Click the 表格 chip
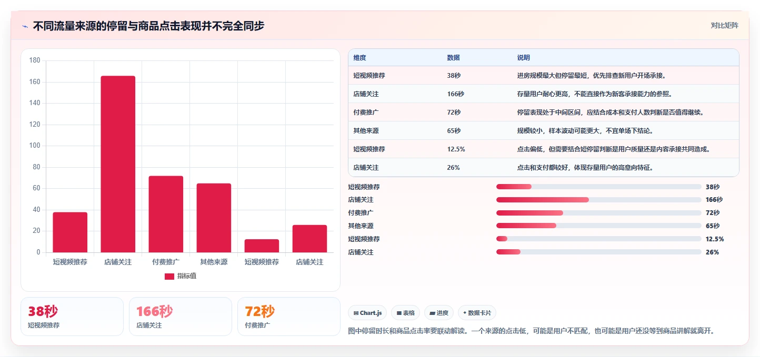 coord(405,313)
